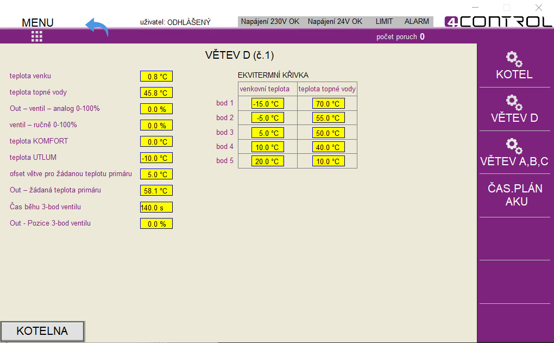Click the teplota venku label
The image size is (554, 343).
coord(30,76)
